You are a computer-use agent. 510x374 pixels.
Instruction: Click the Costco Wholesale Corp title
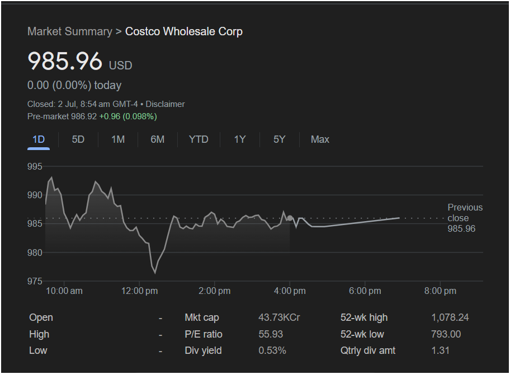184,31
